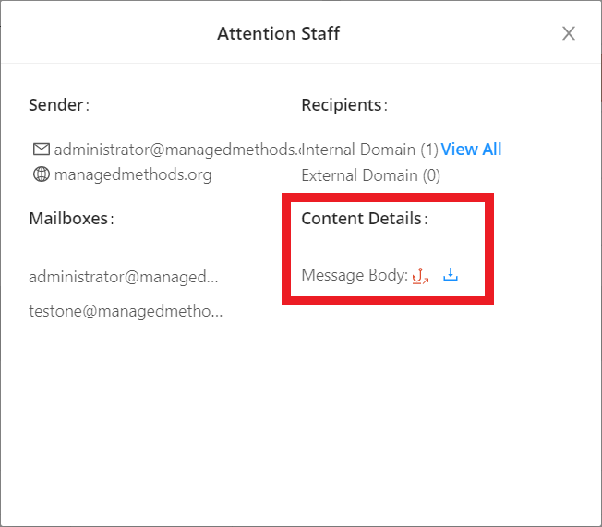Viewport: 602px width, 527px height.
Task: Select the truncated administrator@managed... mailbox entry
Action: [124, 276]
